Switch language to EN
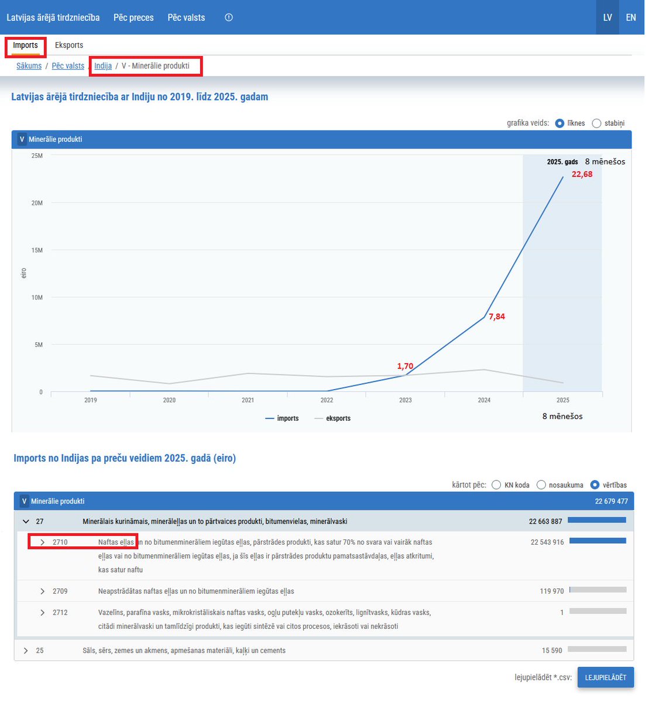The image size is (656, 702). pos(631,18)
